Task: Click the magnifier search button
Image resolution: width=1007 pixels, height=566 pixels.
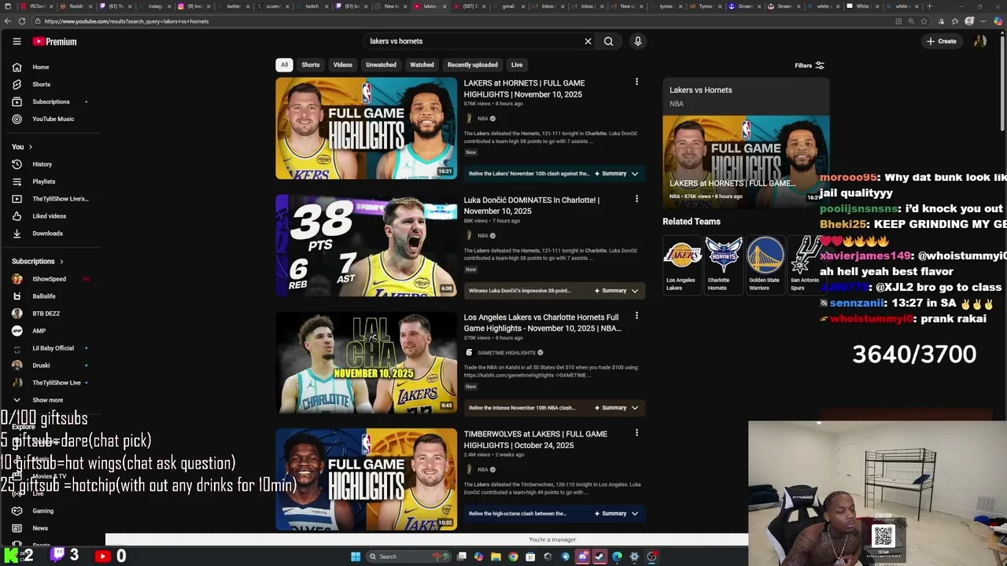Action: (608, 41)
